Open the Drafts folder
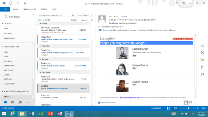 pyautogui.click(x=6, y=57)
